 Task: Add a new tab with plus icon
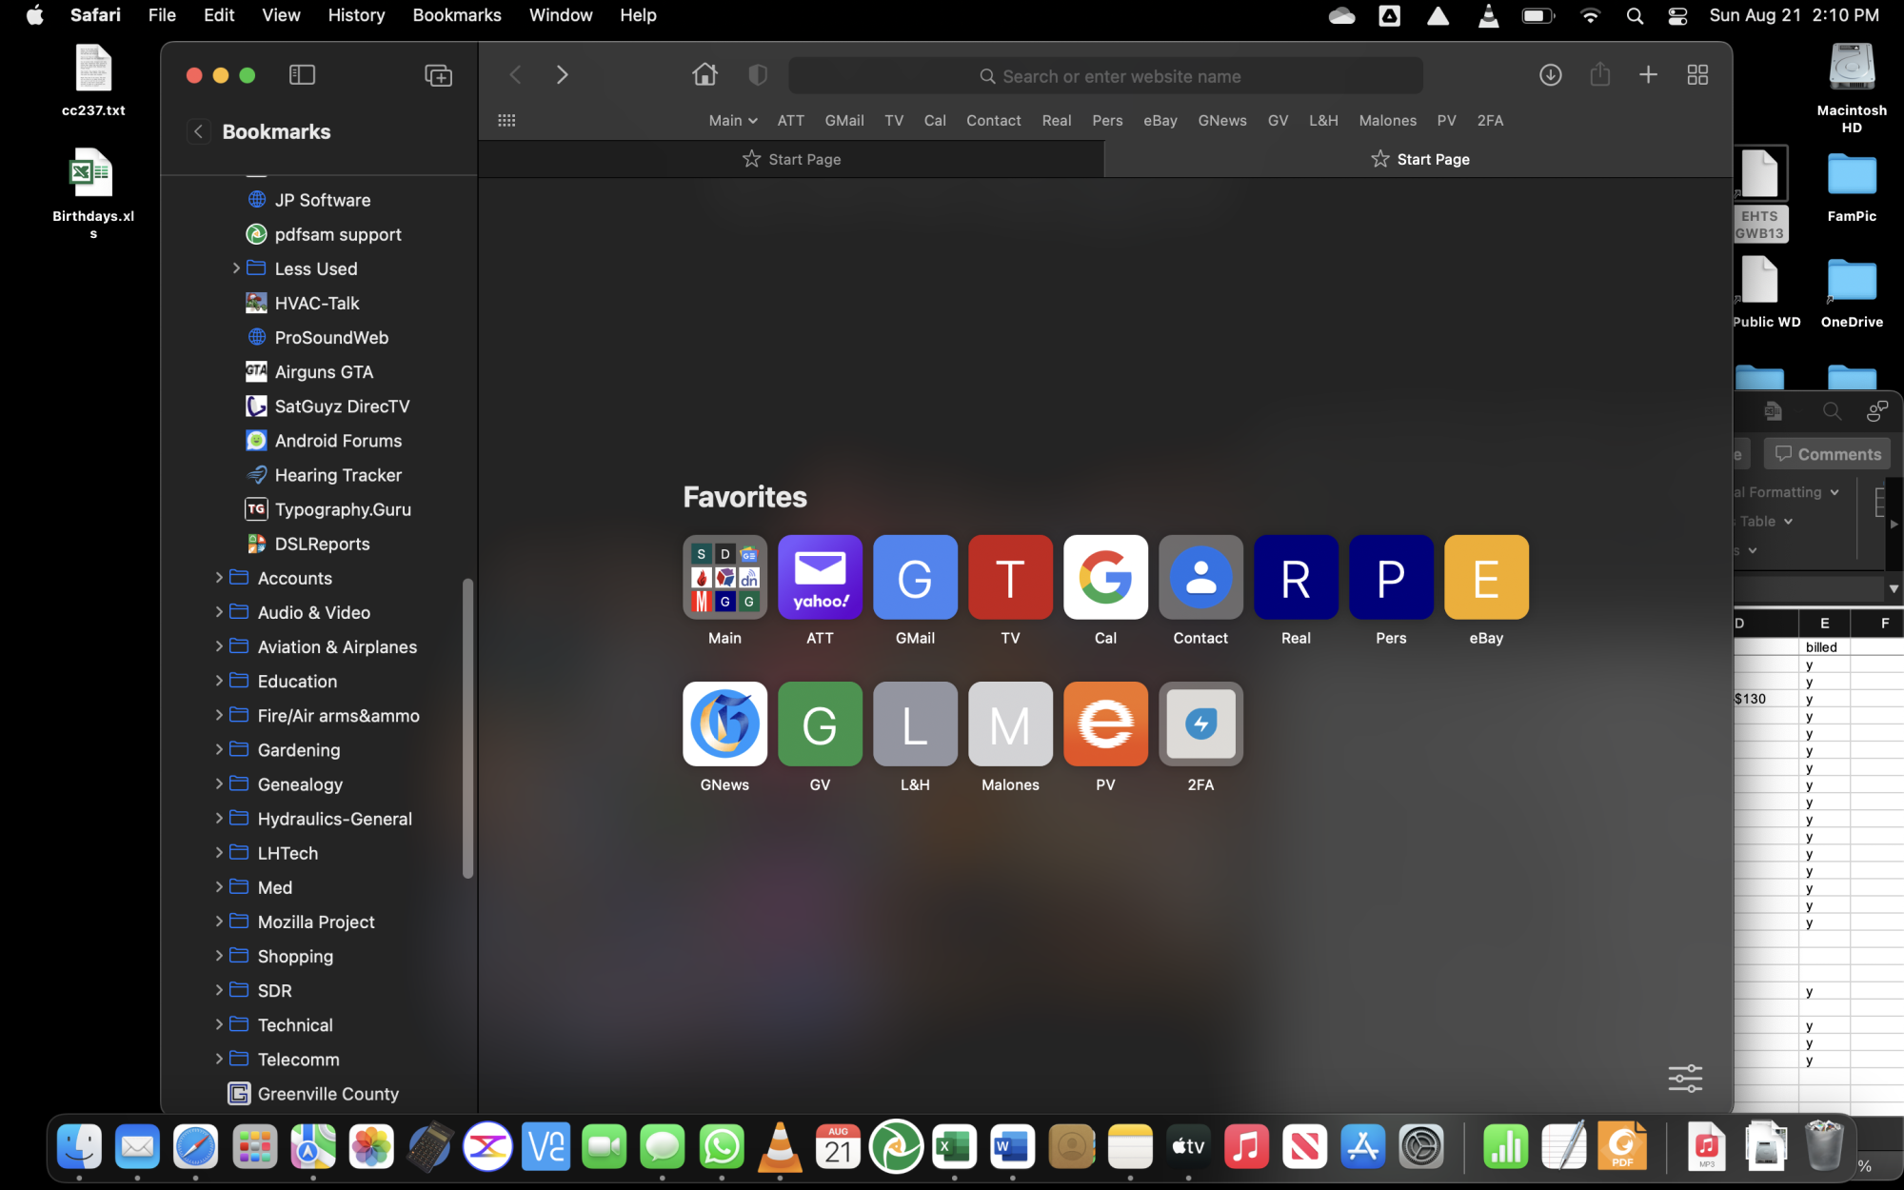click(1648, 74)
